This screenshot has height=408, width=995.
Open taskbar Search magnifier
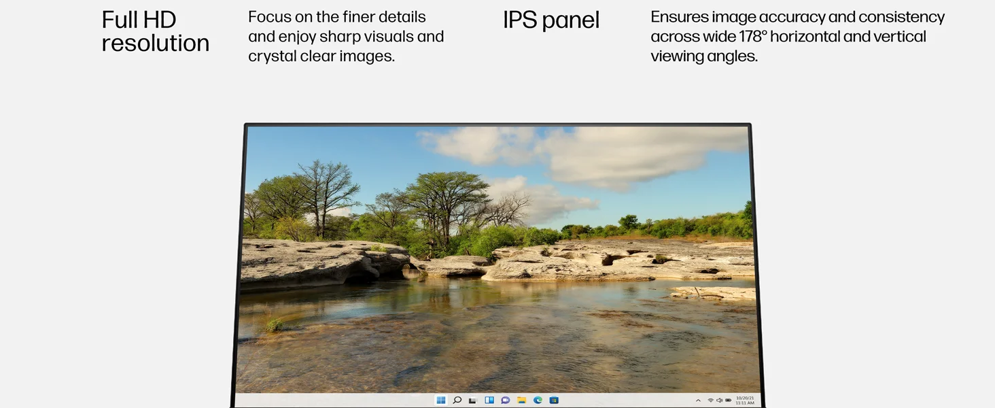point(457,400)
